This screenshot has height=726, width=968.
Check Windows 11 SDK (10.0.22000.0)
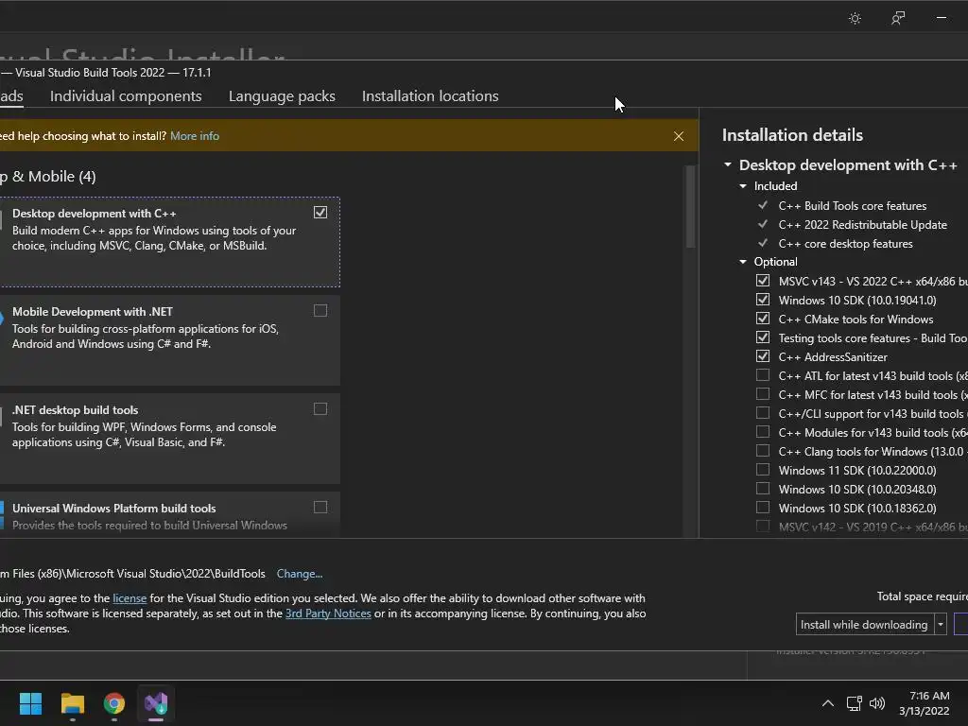763,470
